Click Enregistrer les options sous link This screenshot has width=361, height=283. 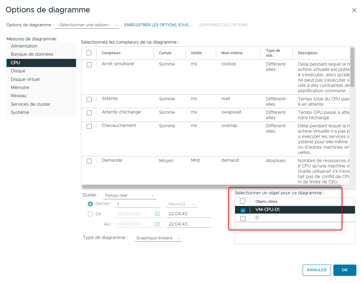157,25
